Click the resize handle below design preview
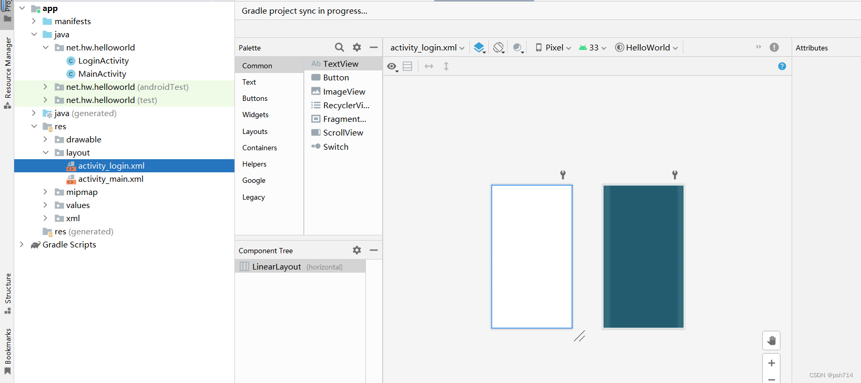861x383 pixels. pos(580,336)
